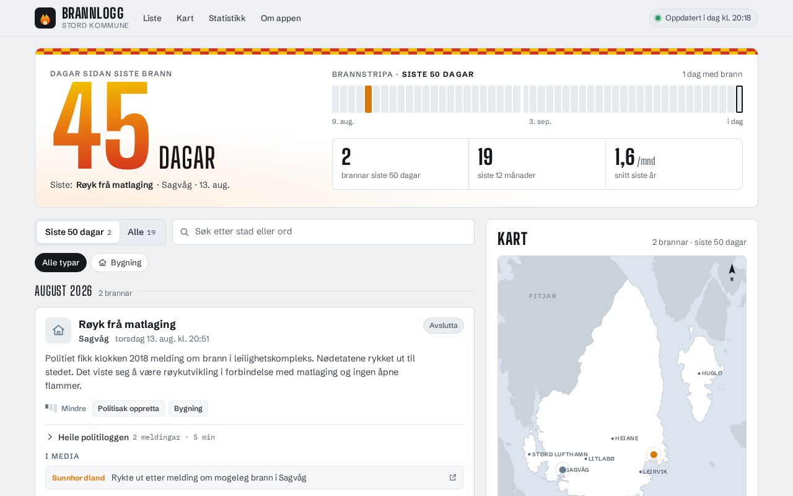This screenshot has height=496, width=793.
Task: Click the grey map marker at Sagvåg
Action: pyautogui.click(x=563, y=470)
